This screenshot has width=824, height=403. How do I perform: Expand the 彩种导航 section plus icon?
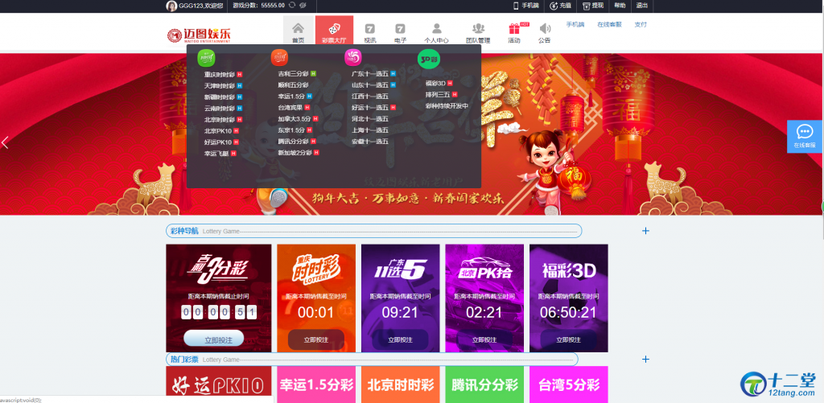(x=646, y=231)
